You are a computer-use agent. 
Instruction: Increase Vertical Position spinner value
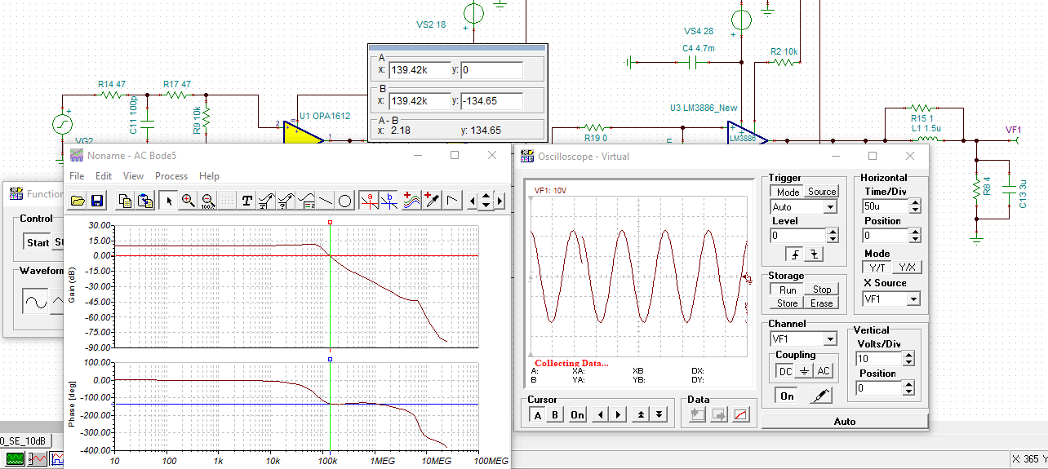[908, 386]
